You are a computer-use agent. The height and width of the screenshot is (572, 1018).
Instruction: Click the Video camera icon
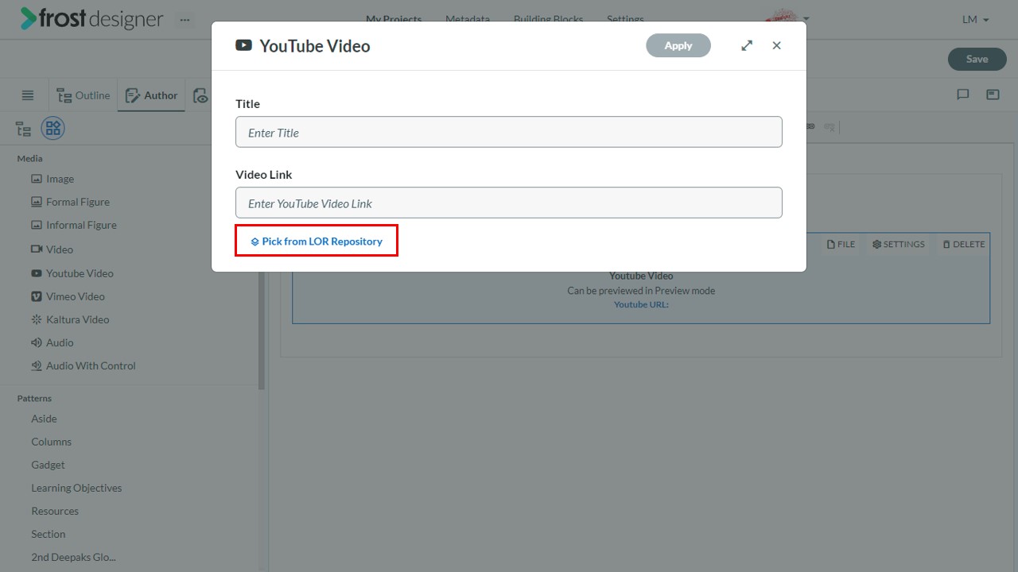pyautogui.click(x=36, y=249)
